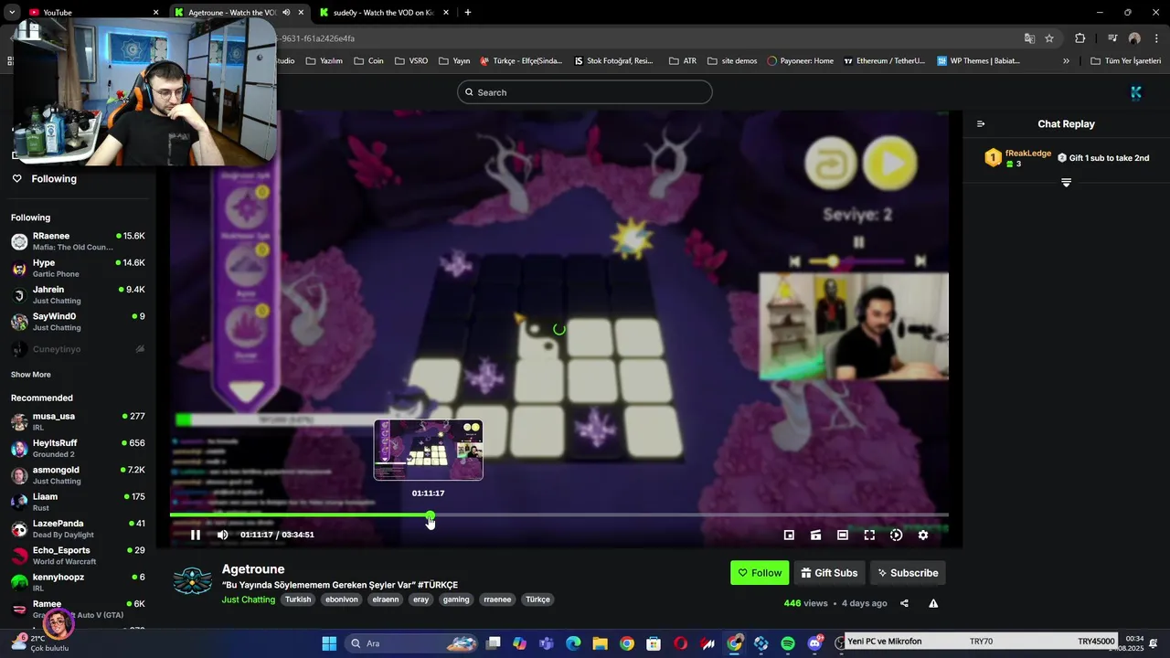Open SayWind0's channel in sidebar
Viewport: 1170px width, 658px height.
tap(78, 322)
